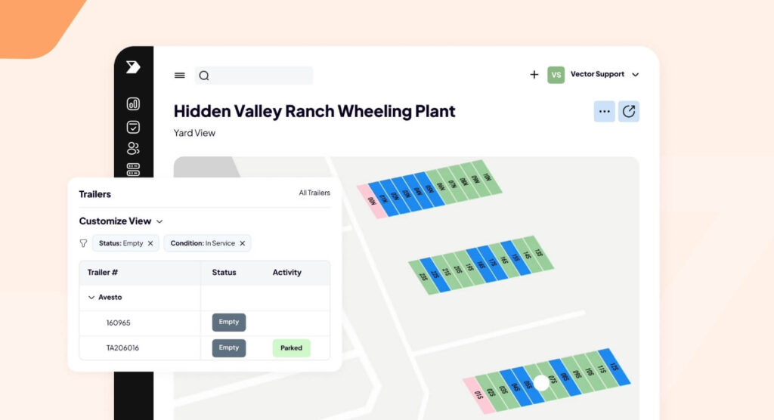
Task: Open the checklist tasks sidebar icon
Action: click(133, 127)
